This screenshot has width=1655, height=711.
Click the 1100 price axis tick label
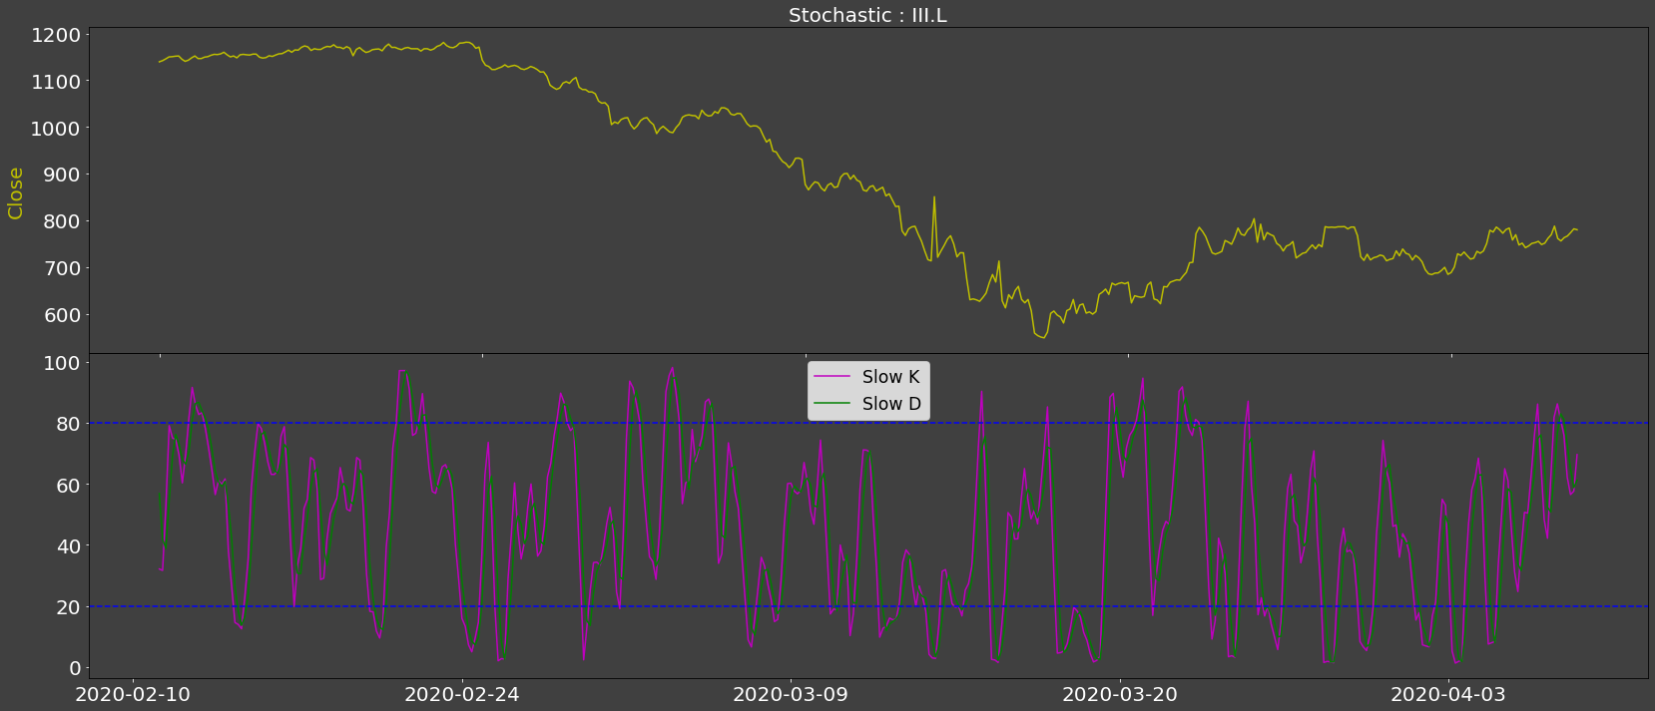(56, 82)
